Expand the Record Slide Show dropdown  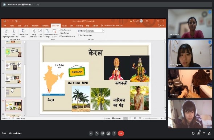(x=54, y=33)
